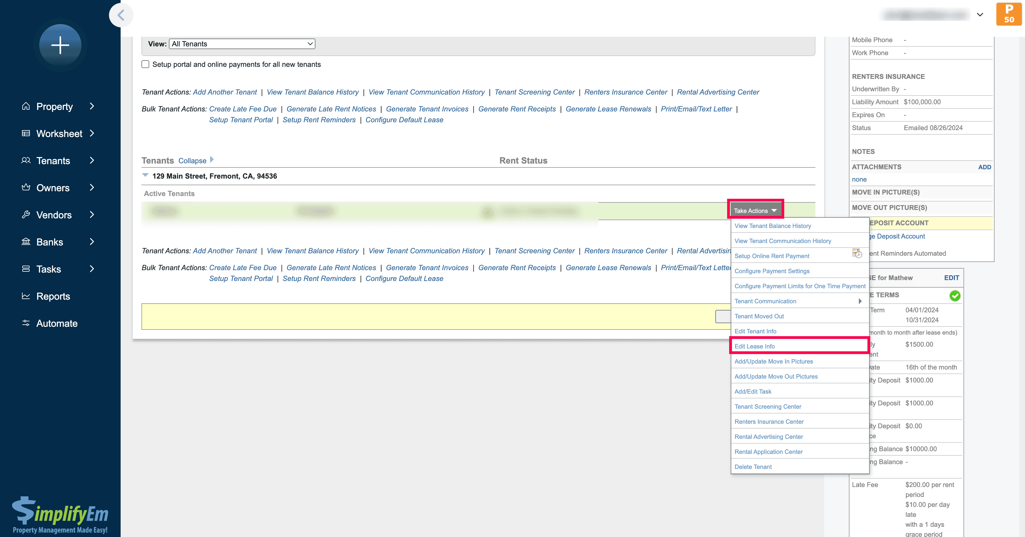
Task: Click the orange P 50 badge
Action: (x=1008, y=14)
